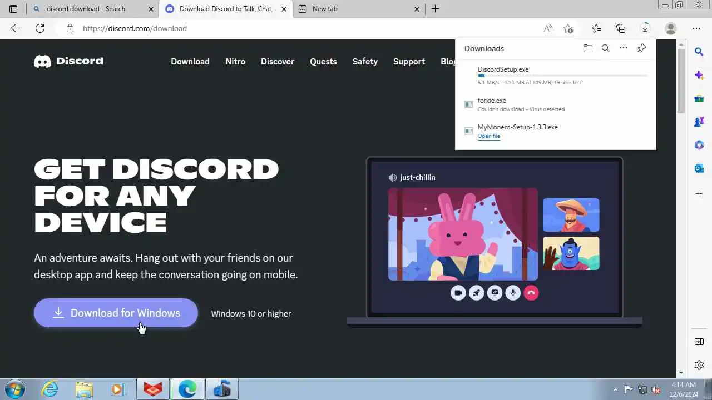This screenshot has width=712, height=400.
Task: Close the New tab tab
Action: pos(418,9)
